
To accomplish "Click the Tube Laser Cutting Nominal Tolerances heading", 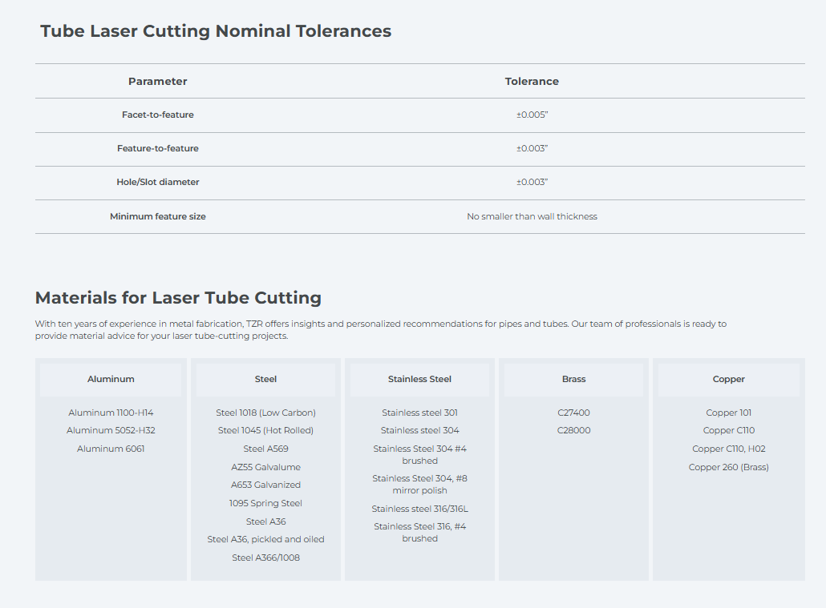I will click(x=216, y=31).
